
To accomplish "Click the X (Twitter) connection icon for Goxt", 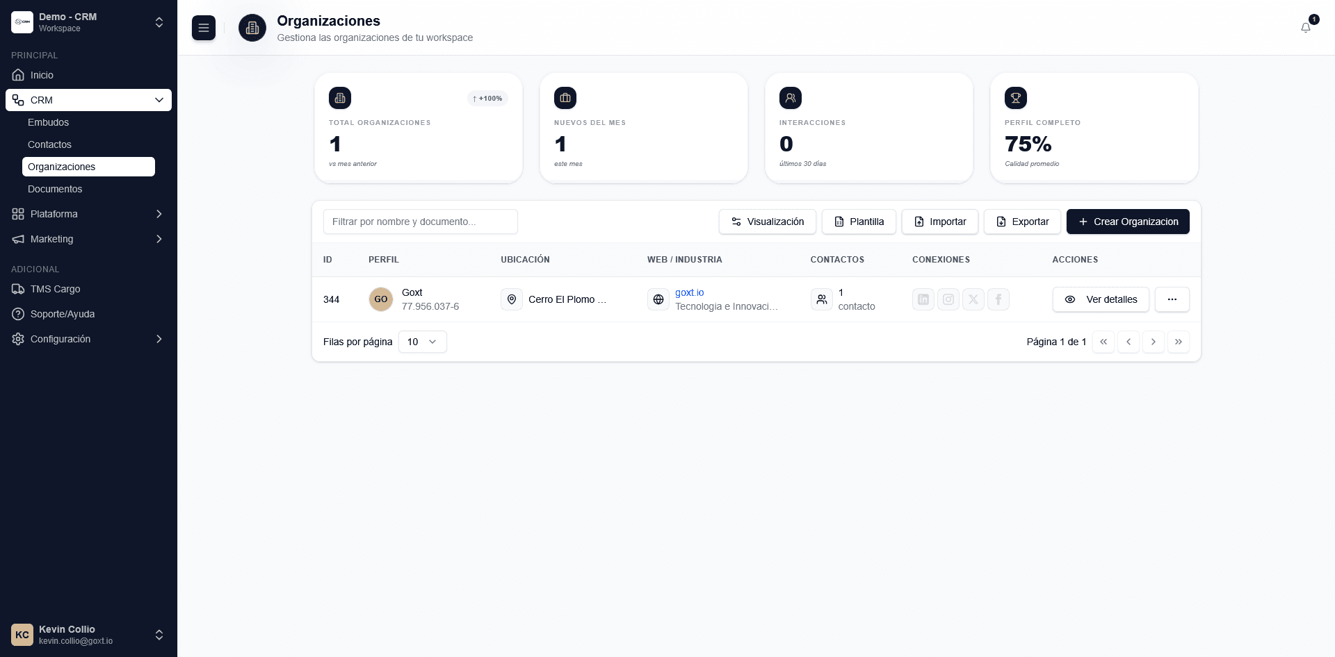I will tap(973, 299).
